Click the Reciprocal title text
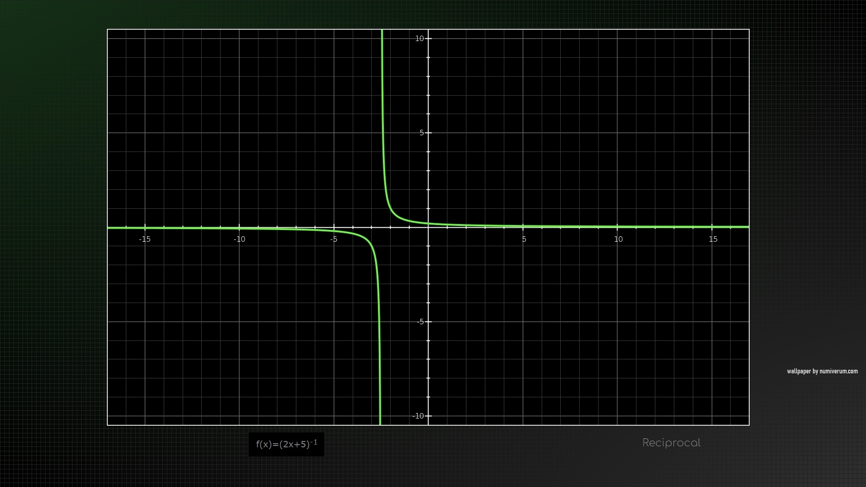Image resolution: width=866 pixels, height=487 pixels. click(x=671, y=443)
